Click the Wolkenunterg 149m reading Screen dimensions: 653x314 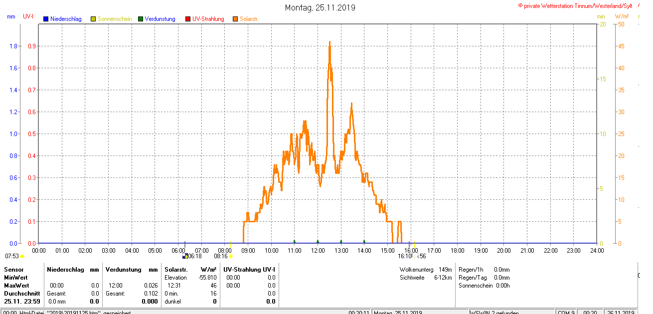tap(426, 269)
